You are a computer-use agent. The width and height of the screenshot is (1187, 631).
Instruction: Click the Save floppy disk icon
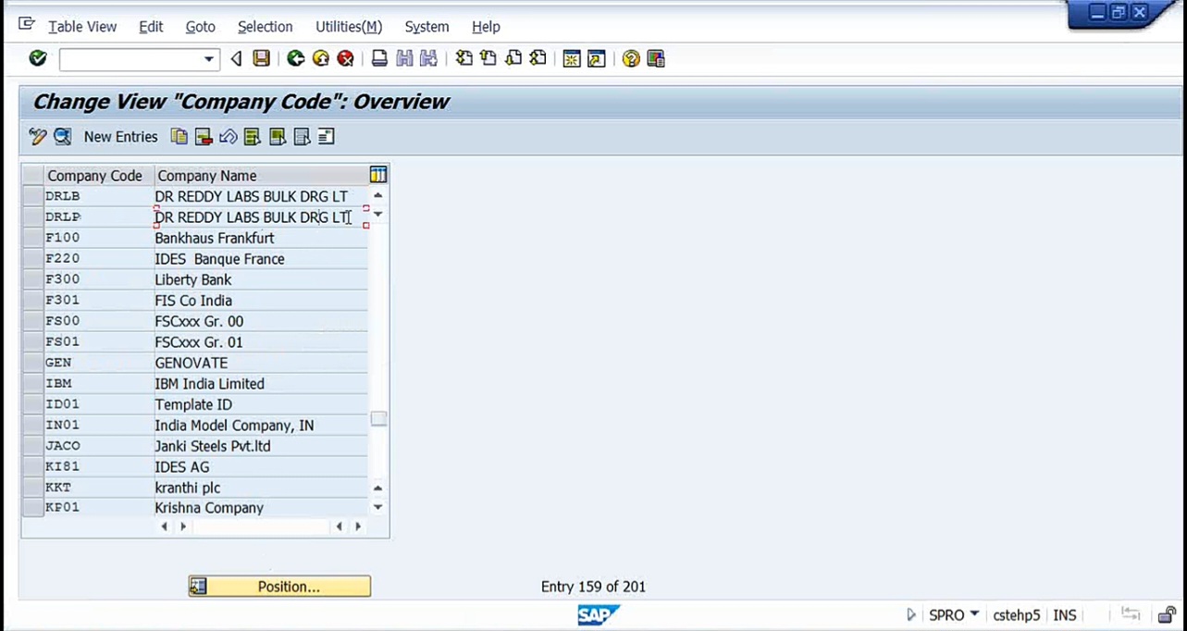262,58
